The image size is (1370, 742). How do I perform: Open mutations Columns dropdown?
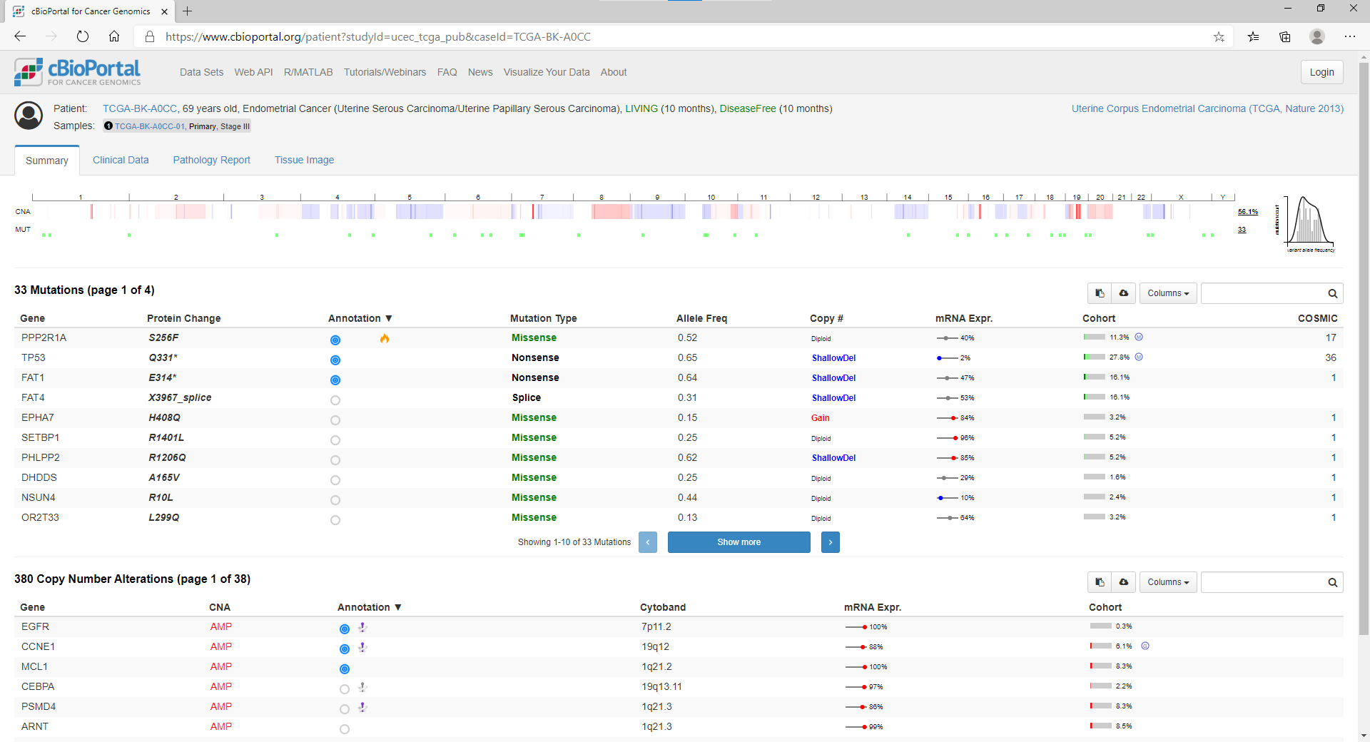click(x=1168, y=293)
